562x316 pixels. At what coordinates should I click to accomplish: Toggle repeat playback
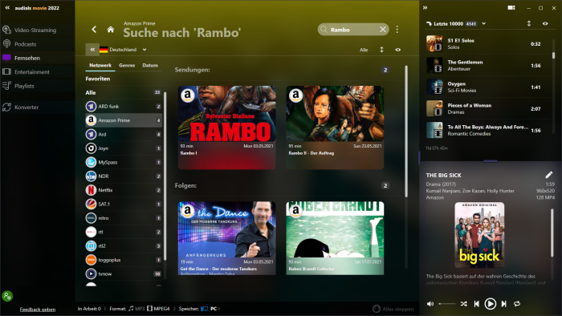coord(517,304)
